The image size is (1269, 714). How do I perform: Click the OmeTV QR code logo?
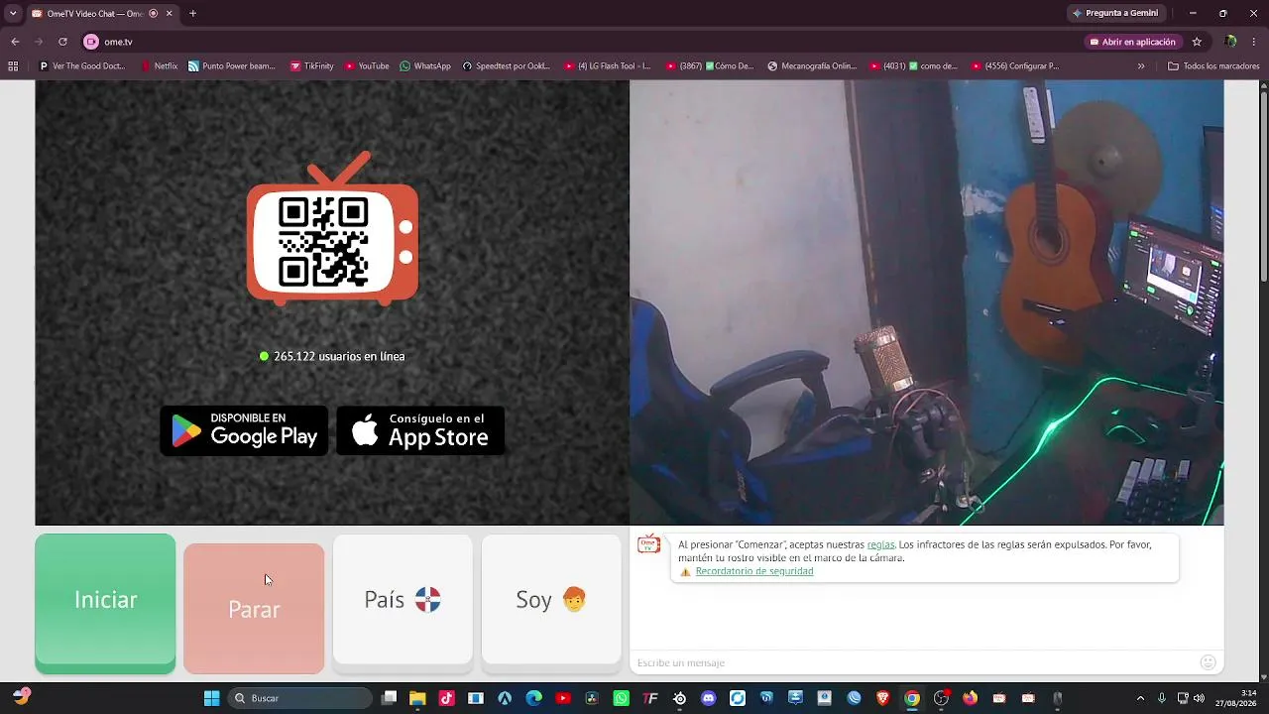pyautogui.click(x=332, y=229)
